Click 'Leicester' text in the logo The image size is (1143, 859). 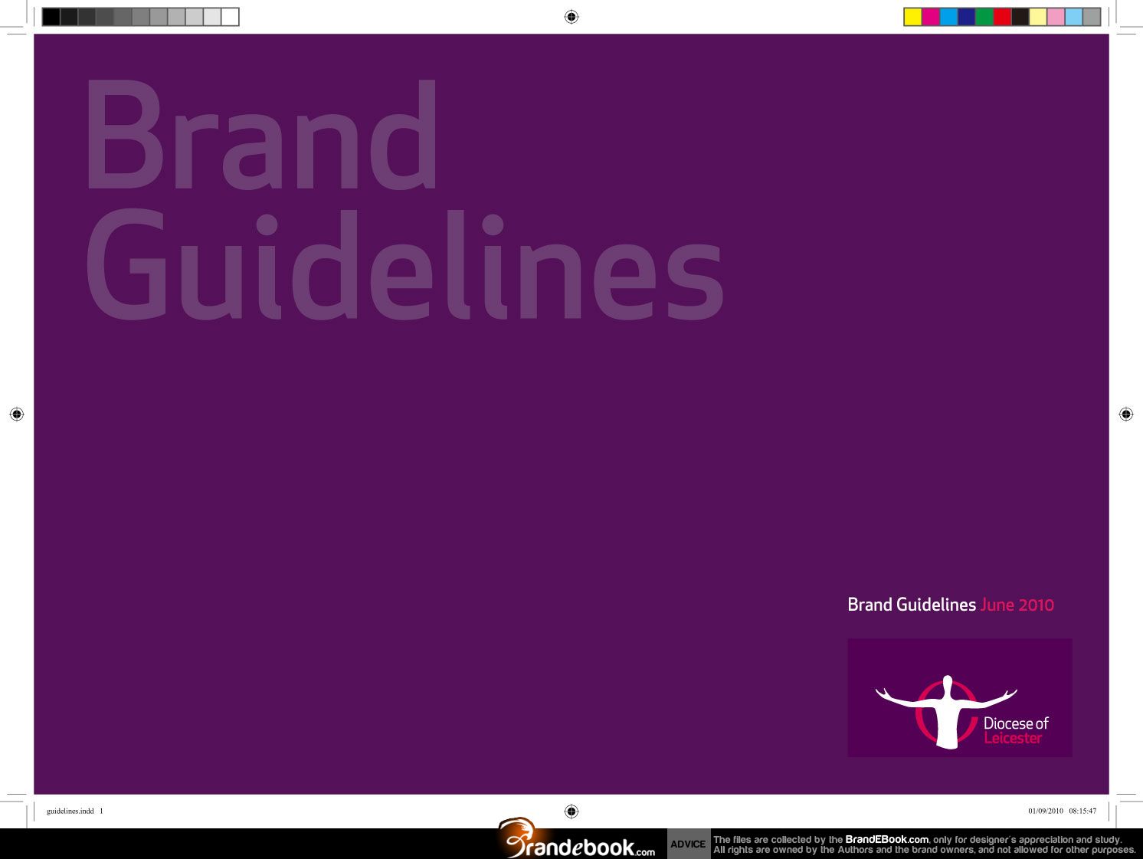coord(1013,738)
